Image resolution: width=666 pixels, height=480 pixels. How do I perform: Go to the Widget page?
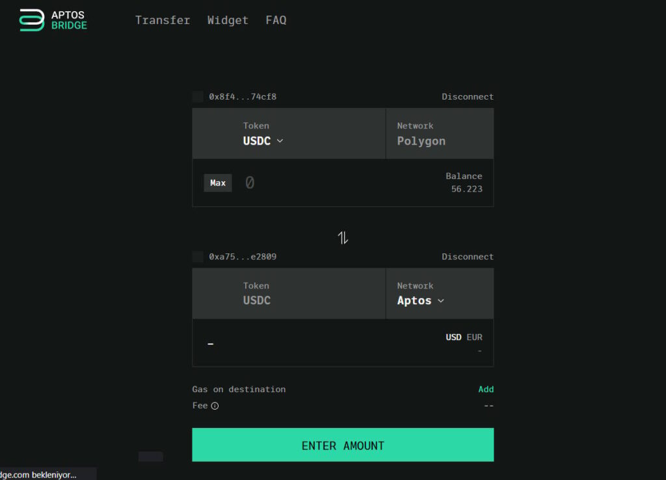coord(228,20)
